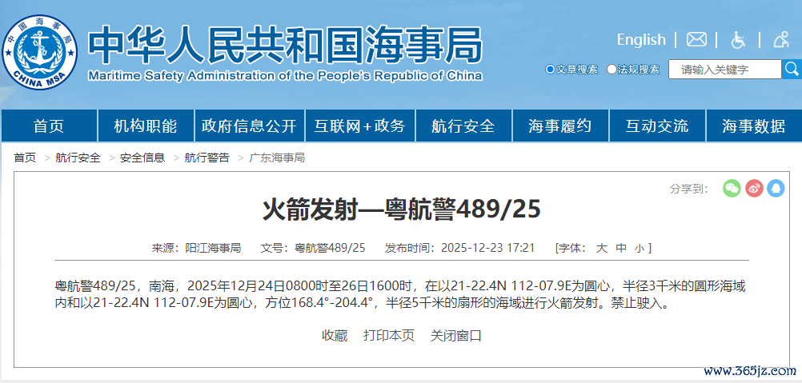Open the 政府信息公开 navigation menu
The height and width of the screenshot is (383, 802).
(249, 126)
